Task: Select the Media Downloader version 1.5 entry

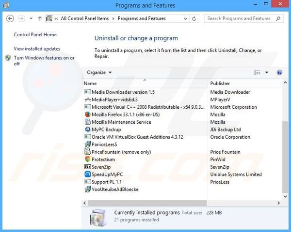Action: pyautogui.click(x=123, y=92)
